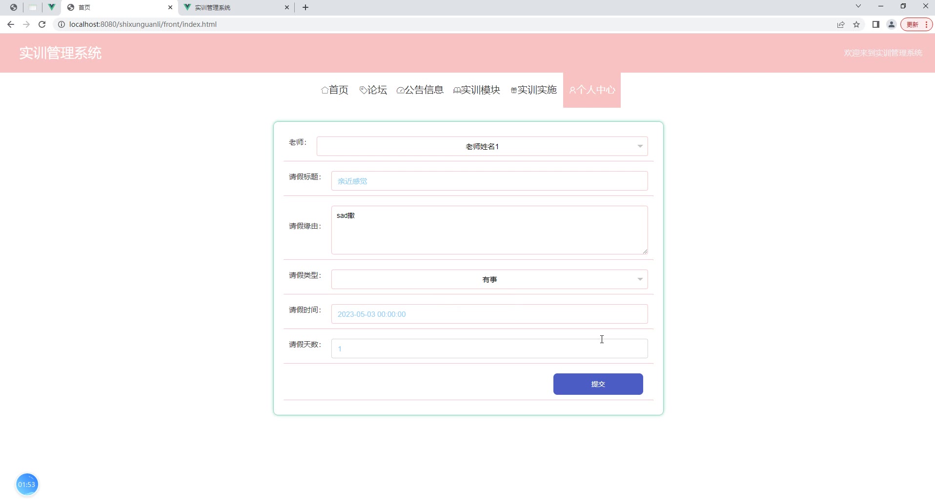Submit the leave form with 提交

coord(598,385)
